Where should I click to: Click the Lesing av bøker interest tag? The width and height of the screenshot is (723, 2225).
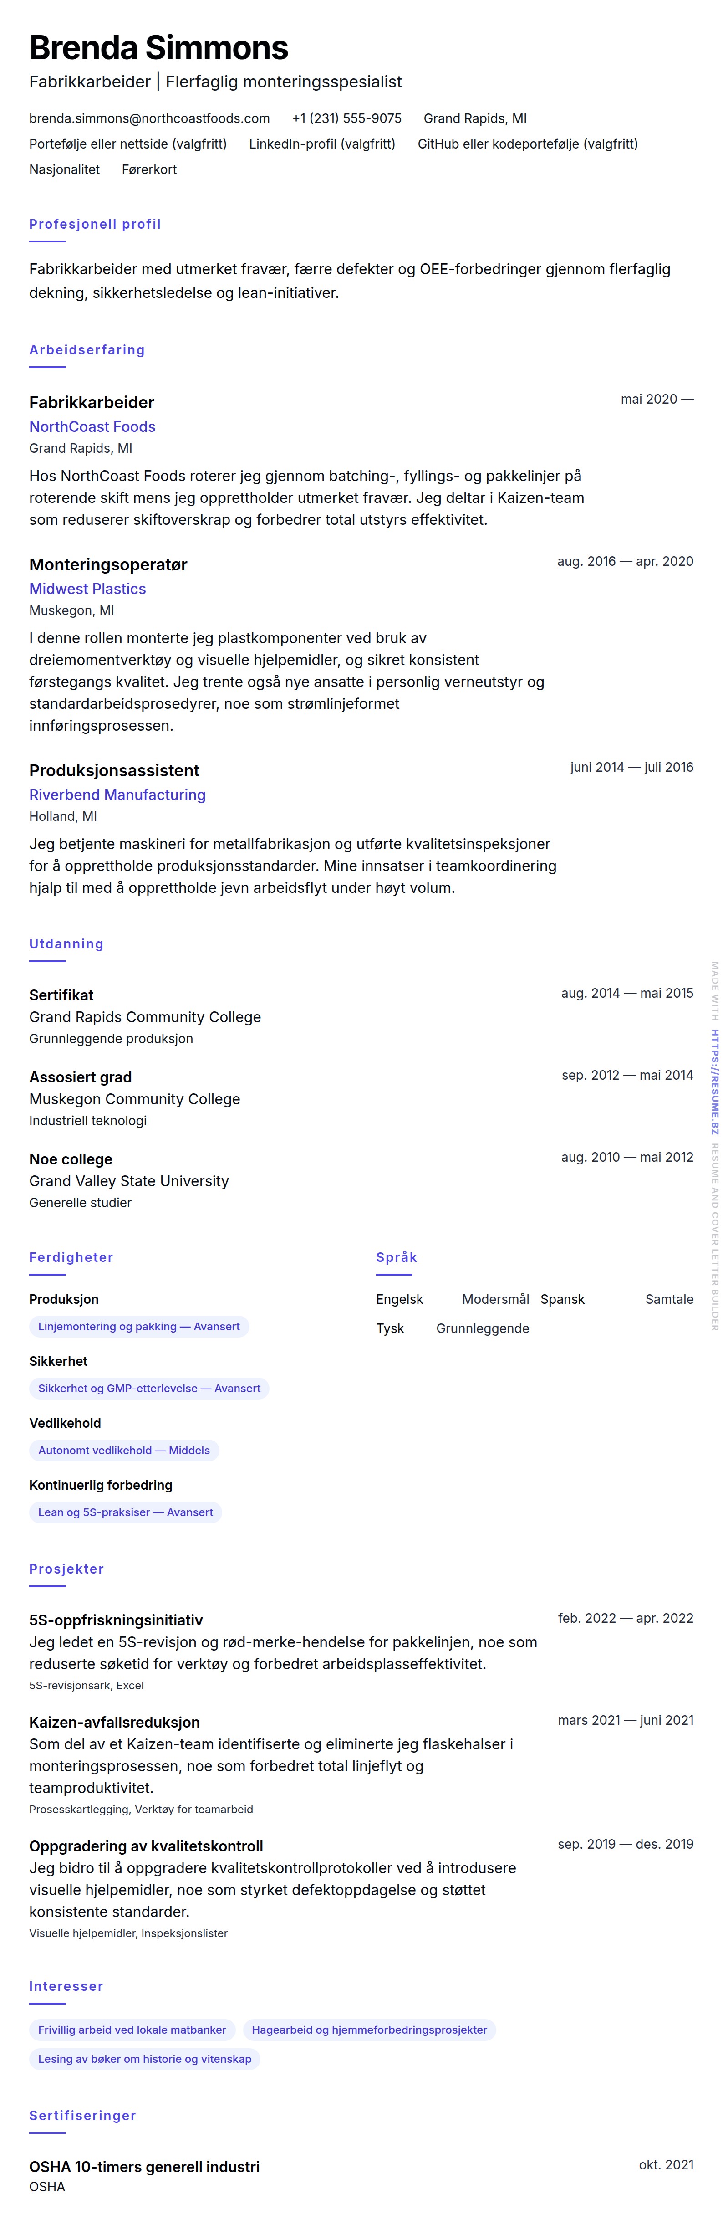(x=145, y=2060)
